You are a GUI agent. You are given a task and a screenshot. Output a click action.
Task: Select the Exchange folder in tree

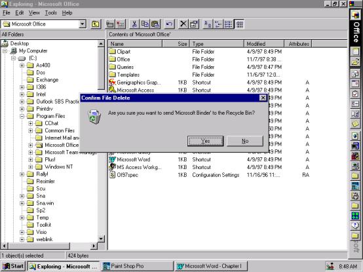[43, 80]
